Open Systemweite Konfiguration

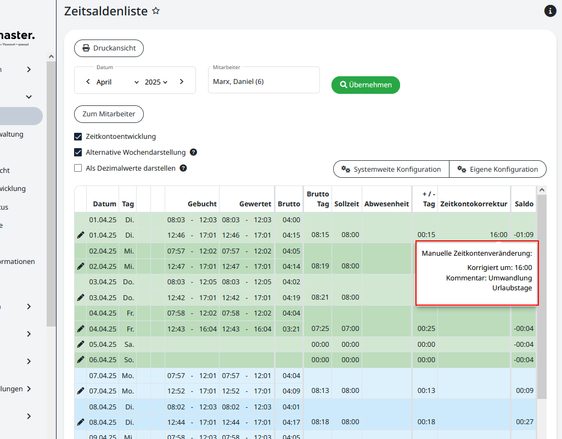[391, 169]
